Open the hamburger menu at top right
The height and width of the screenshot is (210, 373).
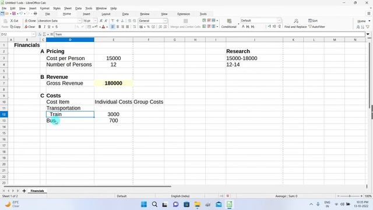tap(369, 14)
